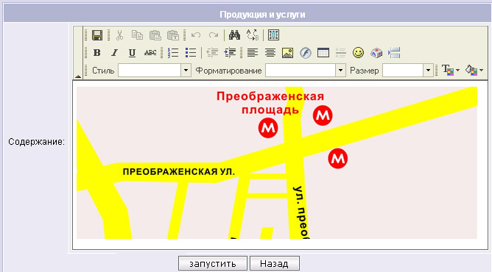
Task: Toggle Underline formatting
Action: (132, 53)
